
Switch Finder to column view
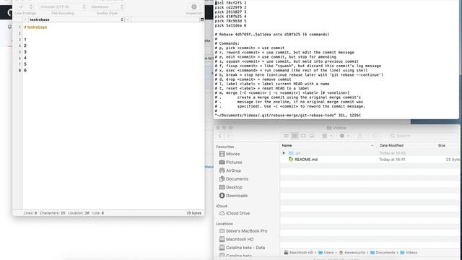click(303, 136)
